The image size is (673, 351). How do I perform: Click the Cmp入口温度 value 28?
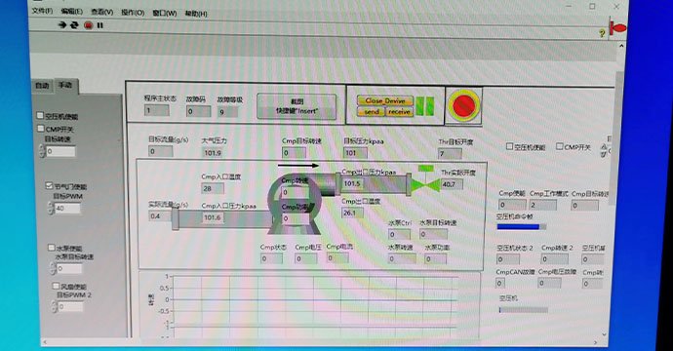click(x=213, y=188)
